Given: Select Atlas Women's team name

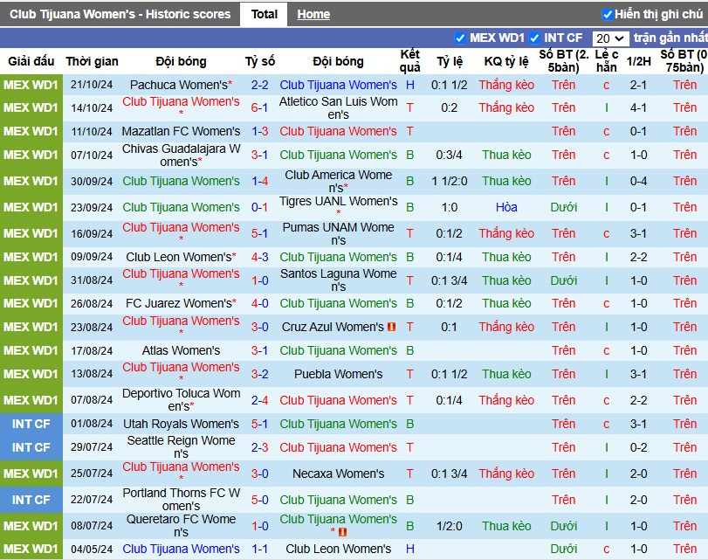Looking at the screenshot, I should 181,350.
